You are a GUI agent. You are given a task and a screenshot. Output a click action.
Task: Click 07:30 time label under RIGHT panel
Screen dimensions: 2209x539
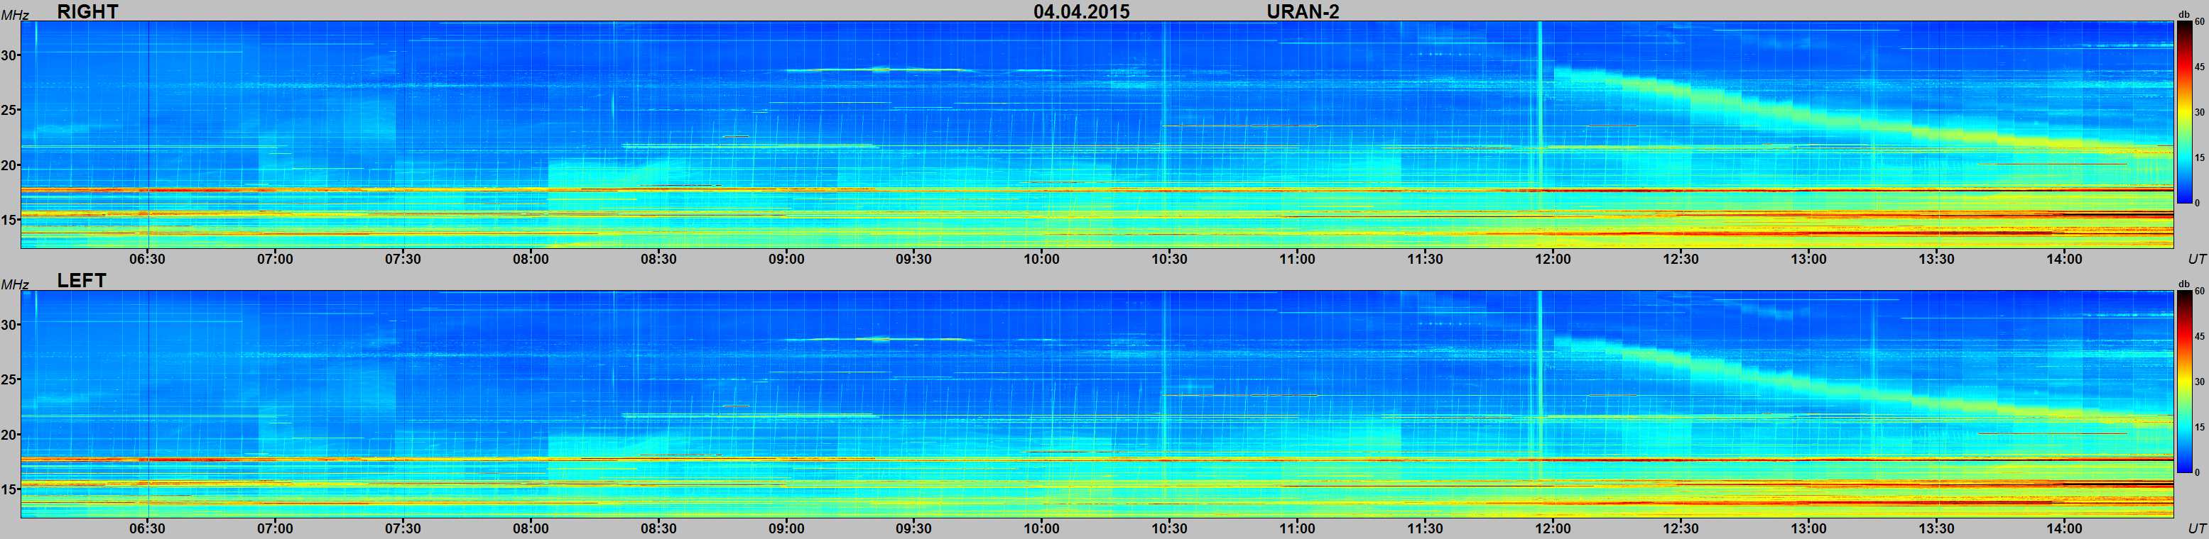403,260
